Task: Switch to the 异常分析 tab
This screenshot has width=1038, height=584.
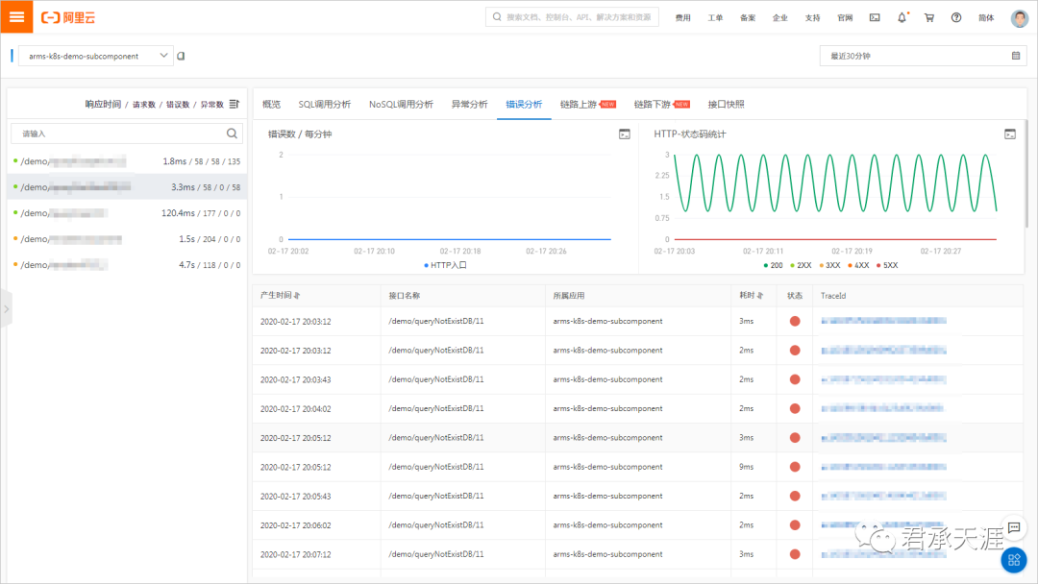Action: [469, 104]
